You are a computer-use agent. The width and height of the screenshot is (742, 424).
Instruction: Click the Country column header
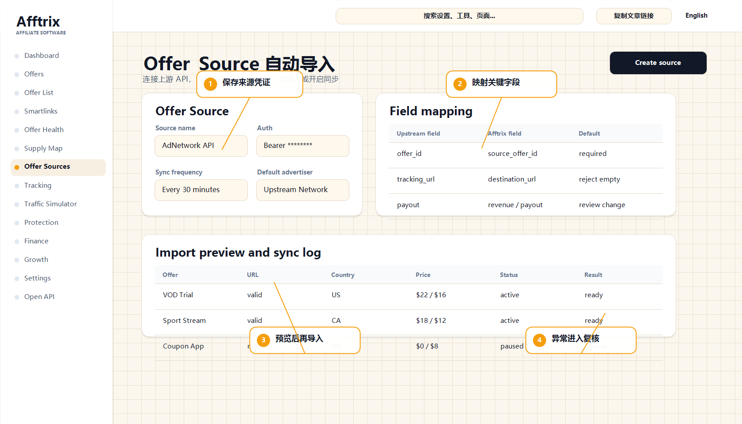pos(343,275)
